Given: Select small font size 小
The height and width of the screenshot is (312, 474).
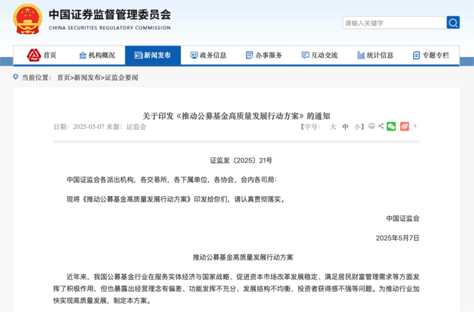Looking at the screenshot, I should [357, 127].
